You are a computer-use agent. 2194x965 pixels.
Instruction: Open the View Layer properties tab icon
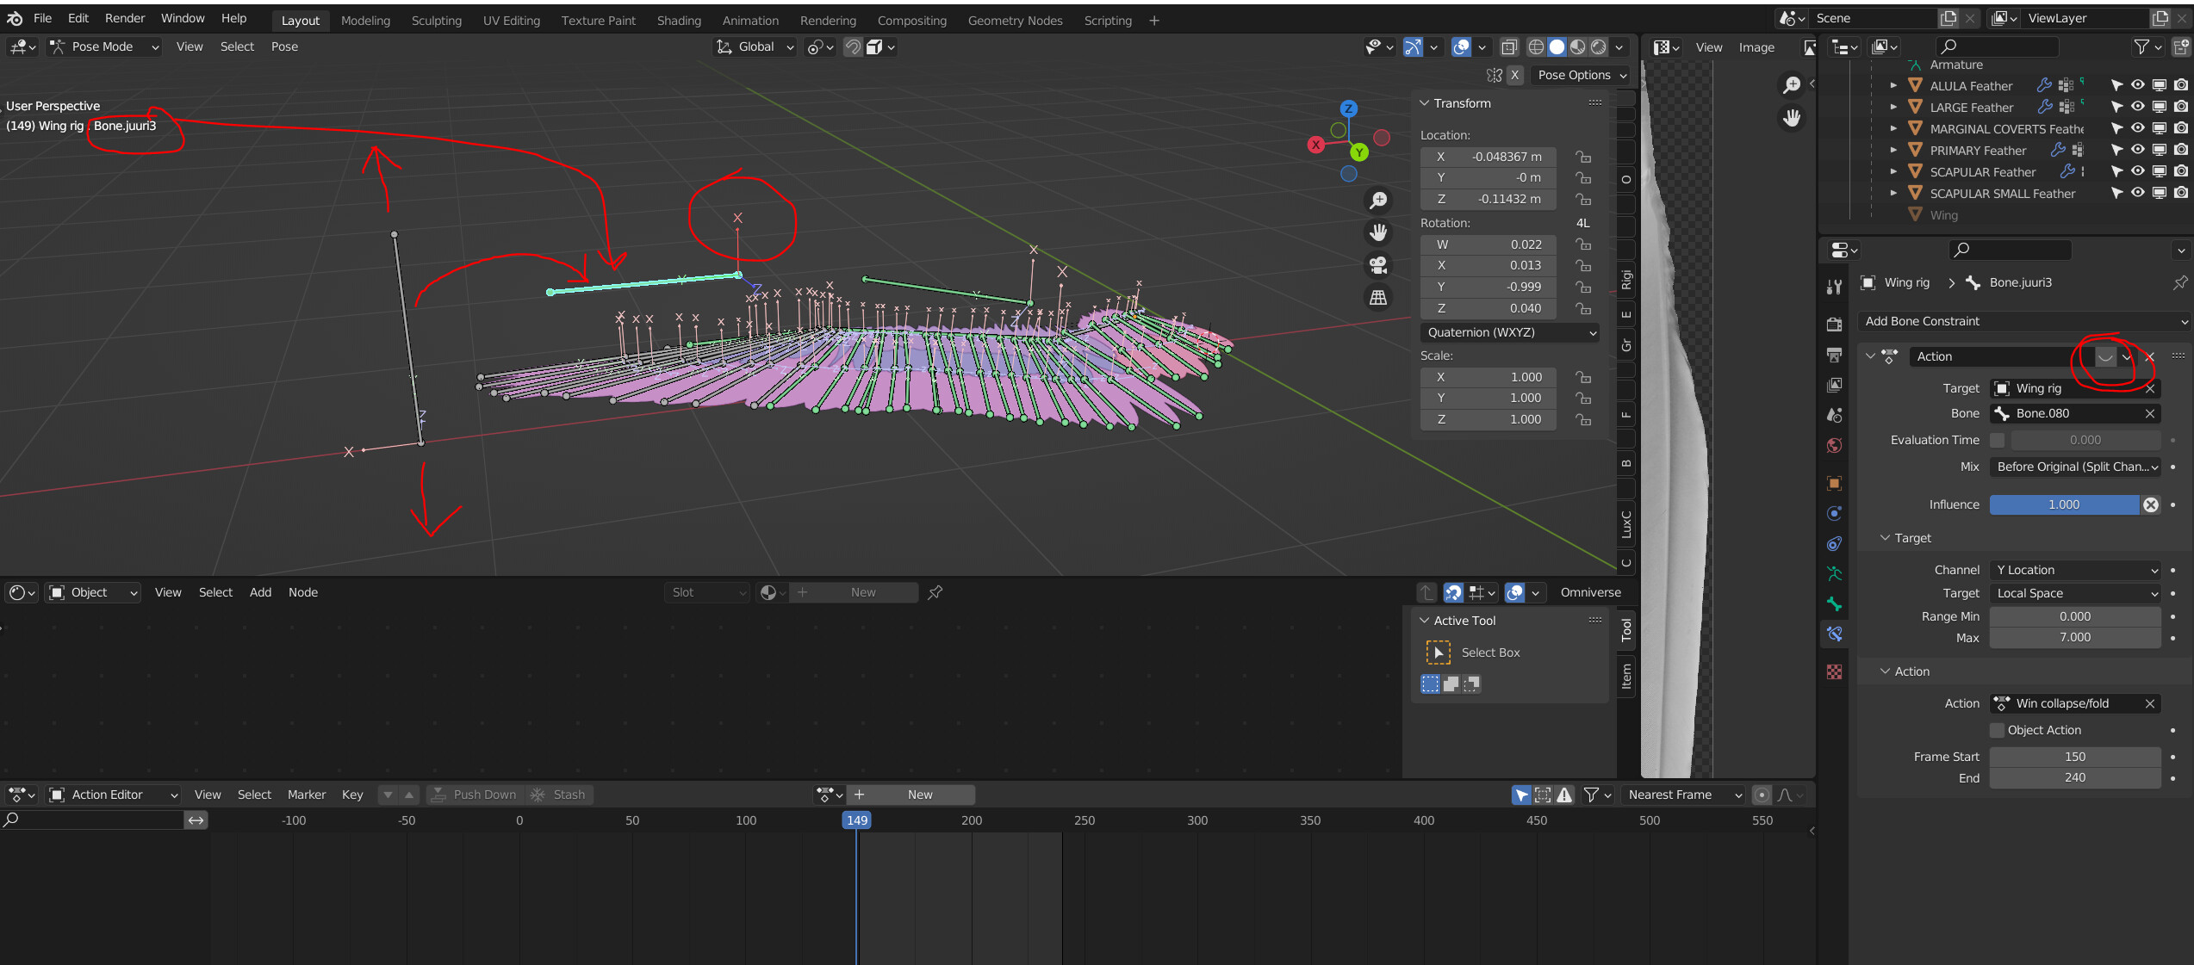(x=1835, y=385)
